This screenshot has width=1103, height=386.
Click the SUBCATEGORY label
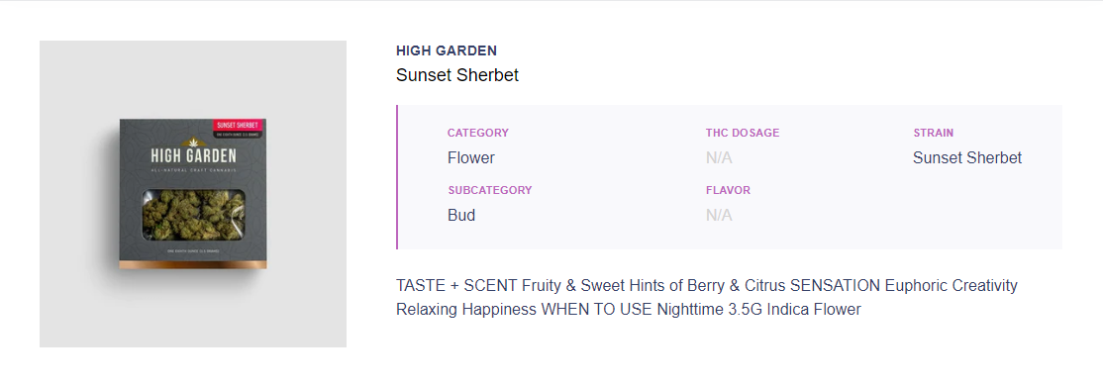click(489, 191)
